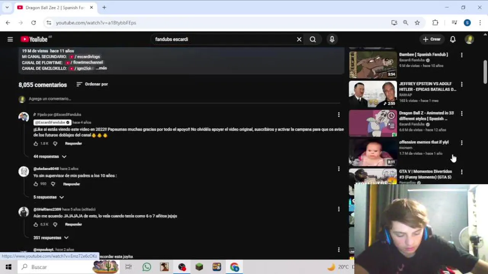Open the Windows Start menu
Viewport: 488px width, 274px height.
tap(8, 267)
